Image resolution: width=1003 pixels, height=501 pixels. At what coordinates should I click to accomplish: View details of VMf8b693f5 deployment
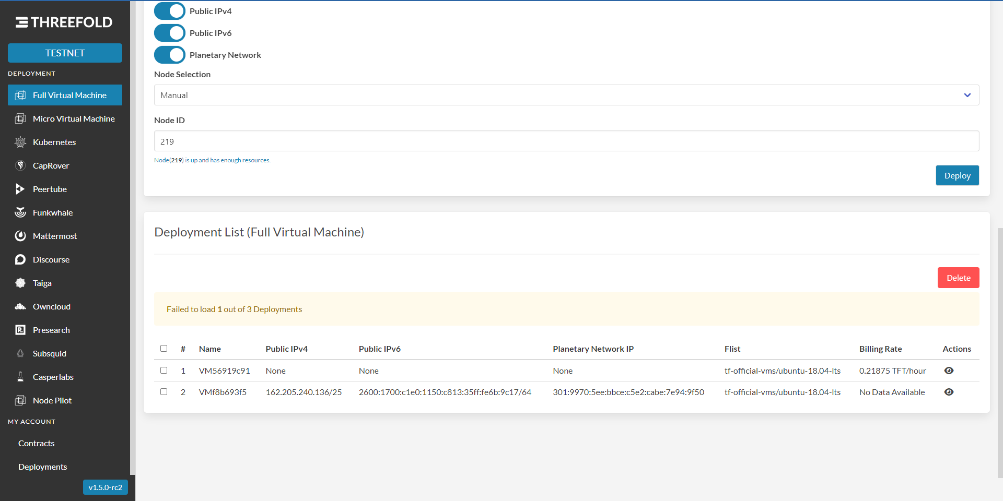coord(949,392)
